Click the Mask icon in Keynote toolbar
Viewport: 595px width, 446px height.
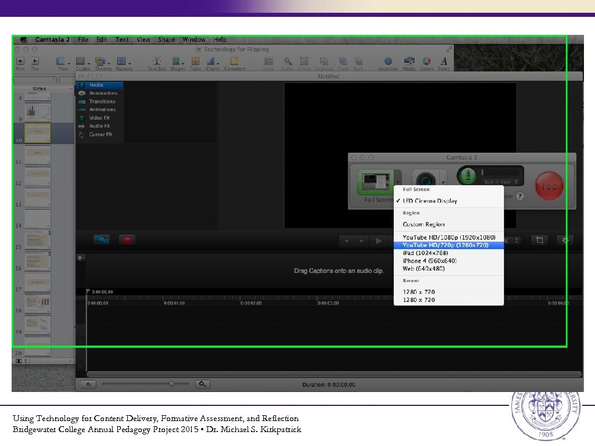tap(268, 61)
